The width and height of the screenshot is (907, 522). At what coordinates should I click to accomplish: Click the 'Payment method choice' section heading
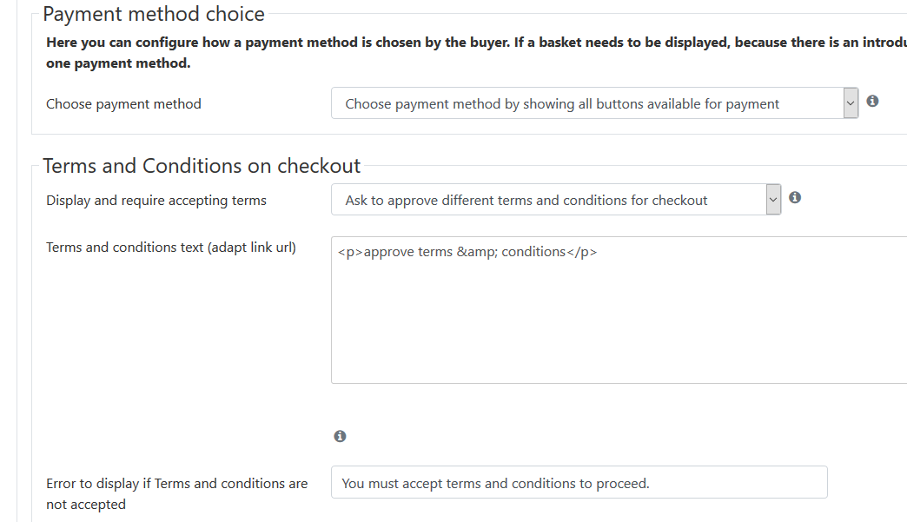click(x=154, y=14)
